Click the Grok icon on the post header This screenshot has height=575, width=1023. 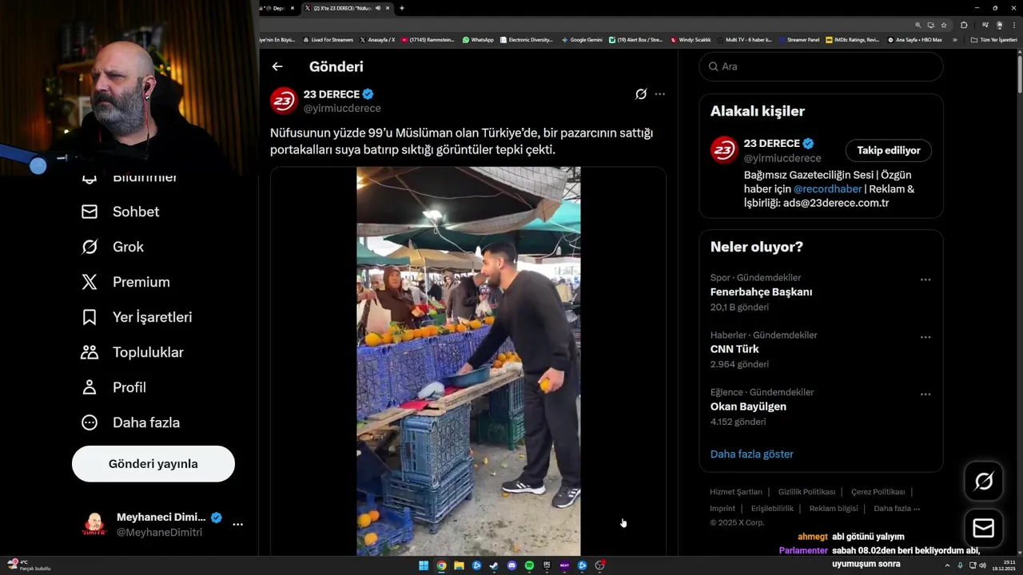point(641,94)
